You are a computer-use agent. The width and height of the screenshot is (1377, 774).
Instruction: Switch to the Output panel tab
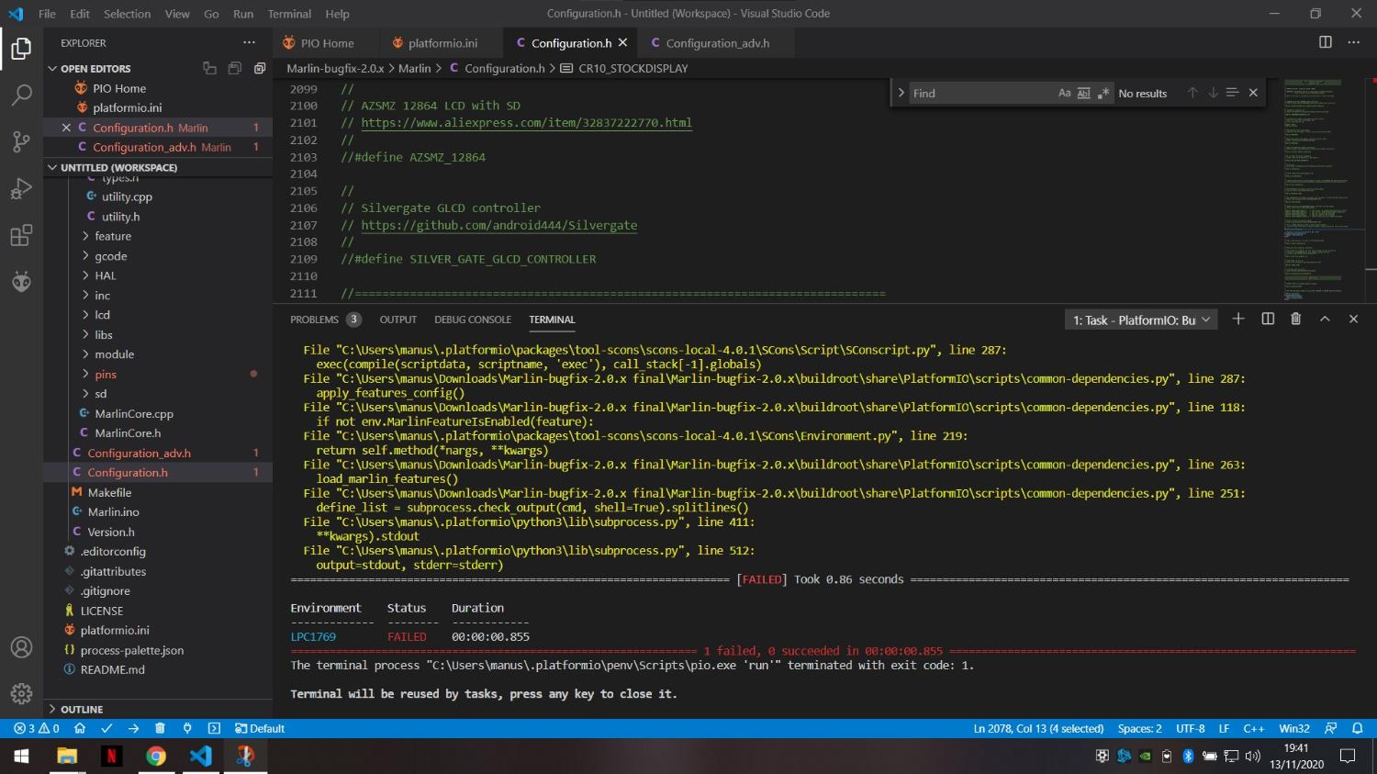tap(398, 320)
